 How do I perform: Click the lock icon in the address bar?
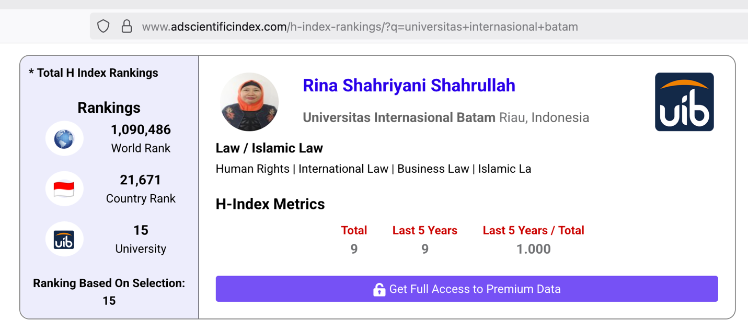point(127,26)
